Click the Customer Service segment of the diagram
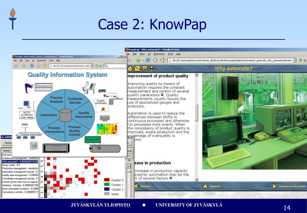This screenshot has height=213, width=307. (x=75, y=100)
